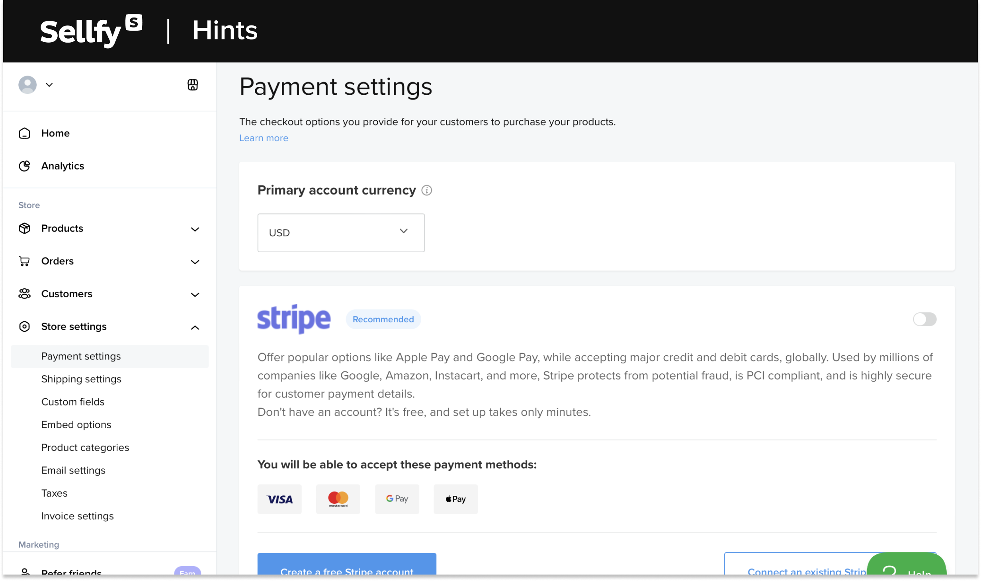Select Shipping settings menu item
The width and height of the screenshot is (981, 581).
pos(81,378)
